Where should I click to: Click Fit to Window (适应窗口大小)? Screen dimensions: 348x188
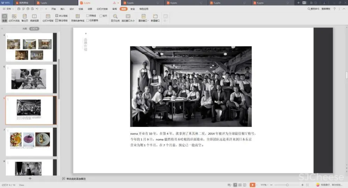pos(128,18)
